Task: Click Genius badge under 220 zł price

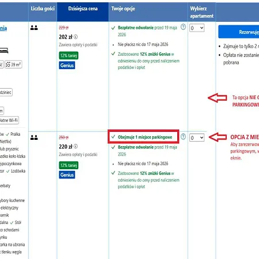Action: click(x=67, y=175)
